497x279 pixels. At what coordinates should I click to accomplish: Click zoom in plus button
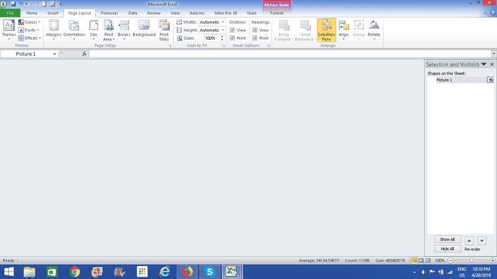[x=492, y=260]
